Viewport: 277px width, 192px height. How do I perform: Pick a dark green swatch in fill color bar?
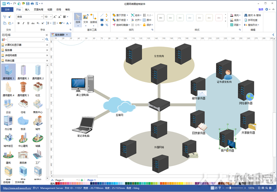(126, 184)
